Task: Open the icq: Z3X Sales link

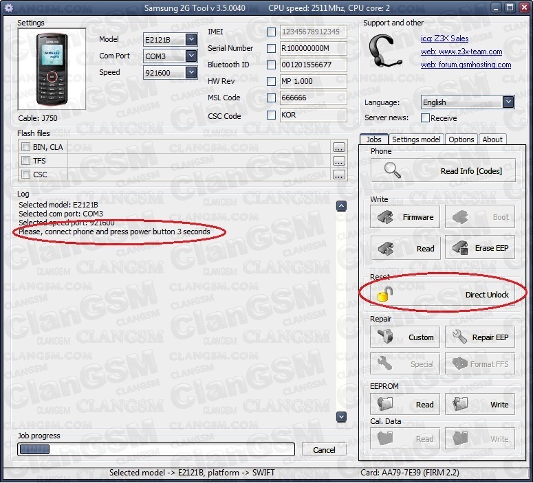Action: [444, 38]
